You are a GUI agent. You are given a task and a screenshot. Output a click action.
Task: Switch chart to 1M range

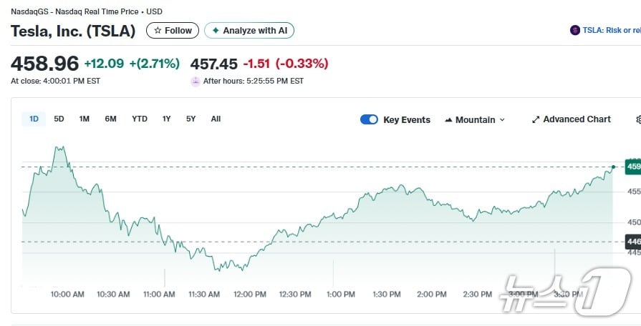pos(84,119)
